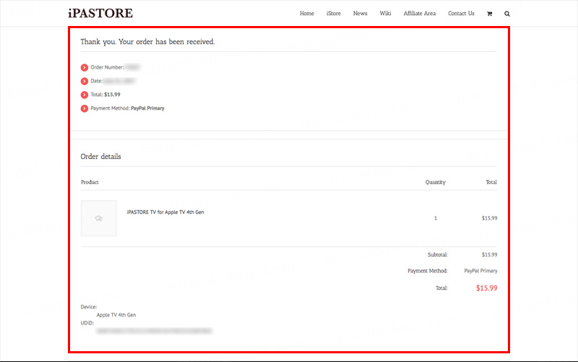Click the blurred UDID value
Viewport: 578px width, 362px height.
(x=154, y=331)
